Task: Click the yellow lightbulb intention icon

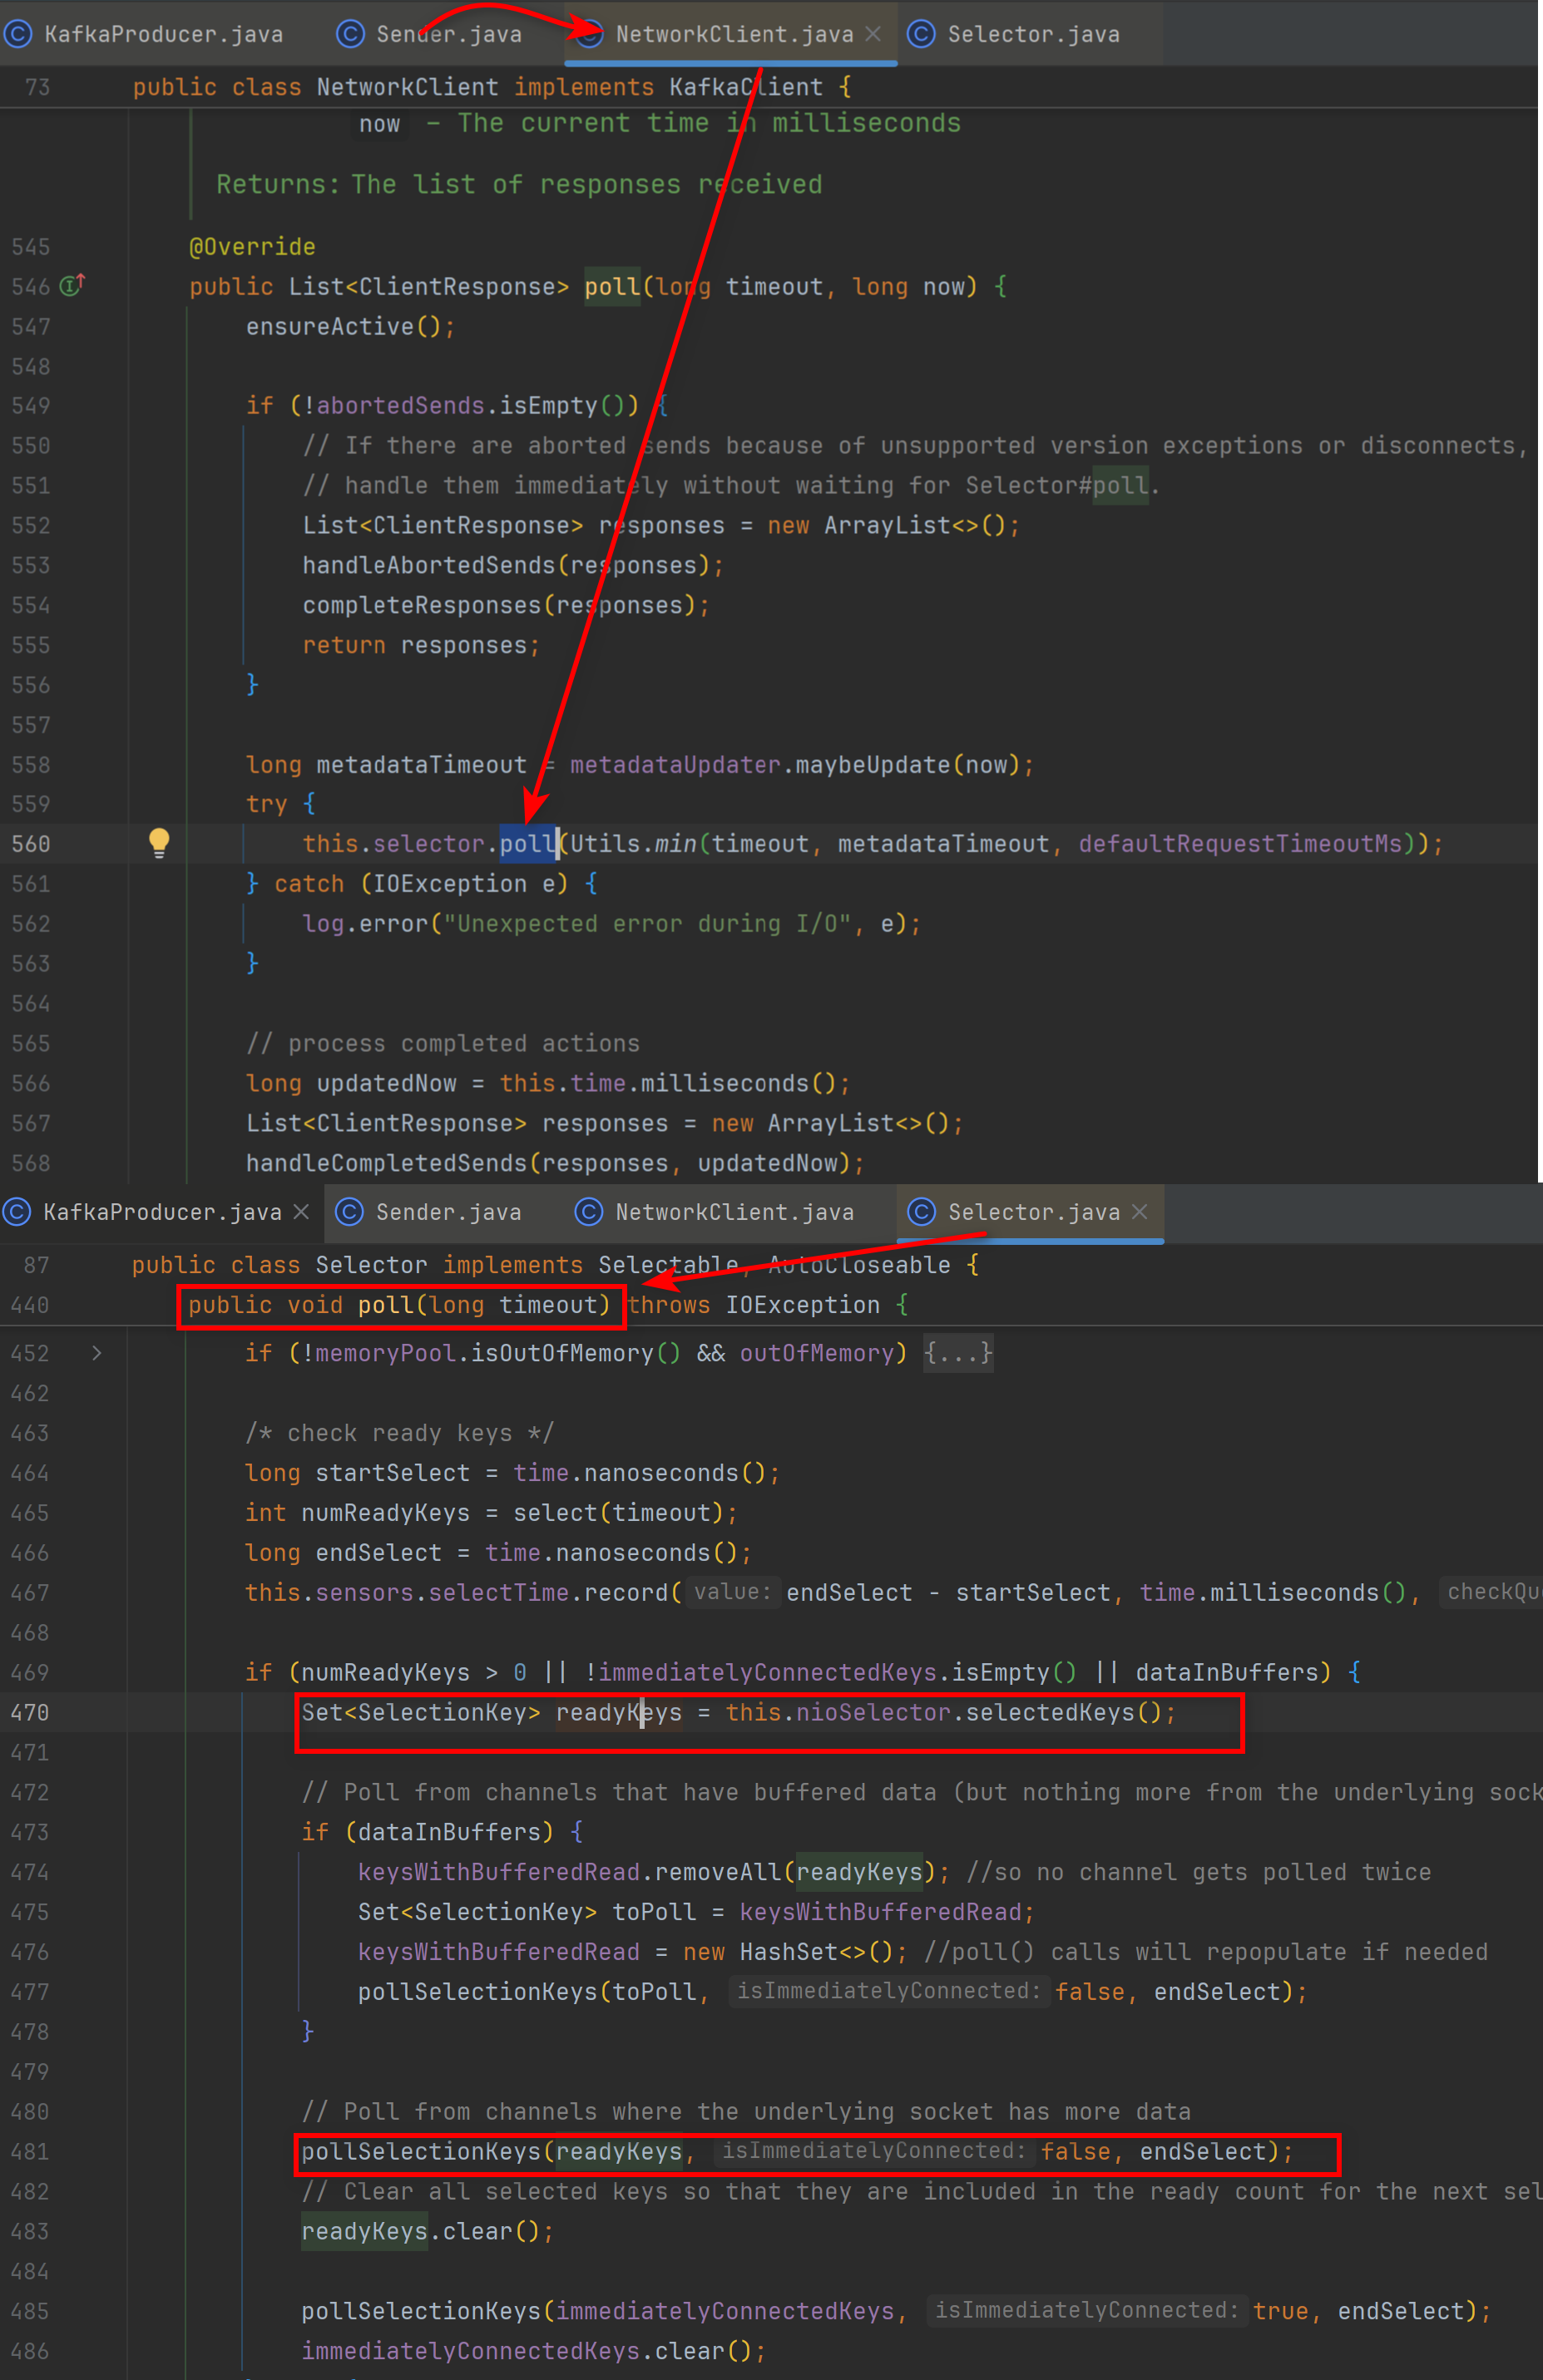Action: [x=159, y=843]
